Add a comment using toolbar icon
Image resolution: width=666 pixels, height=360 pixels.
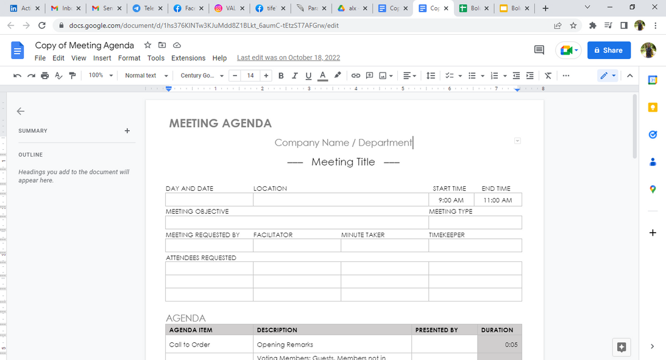click(369, 76)
